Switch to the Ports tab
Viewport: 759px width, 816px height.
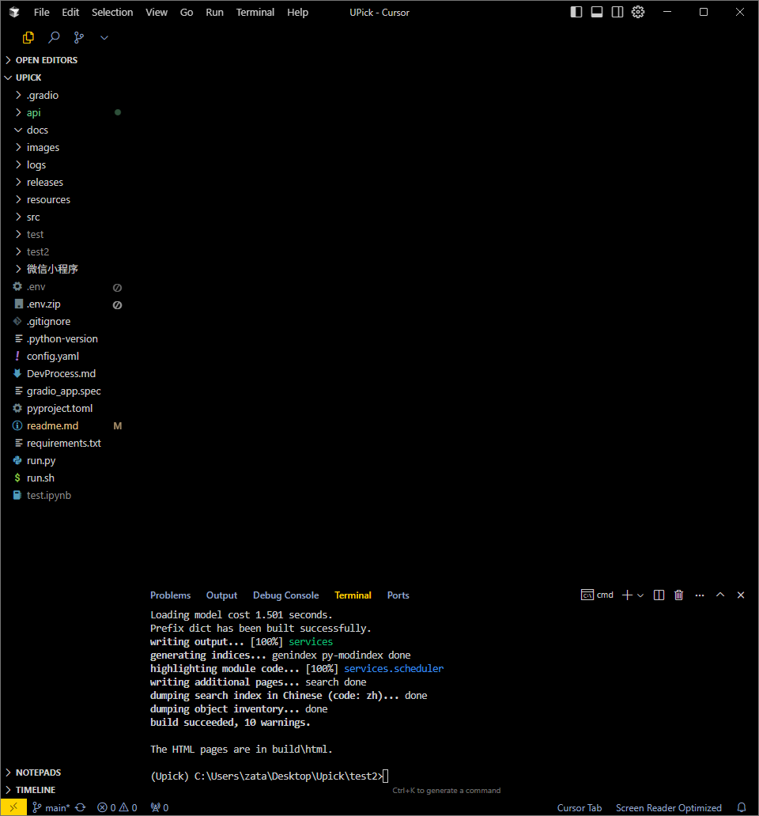click(398, 595)
